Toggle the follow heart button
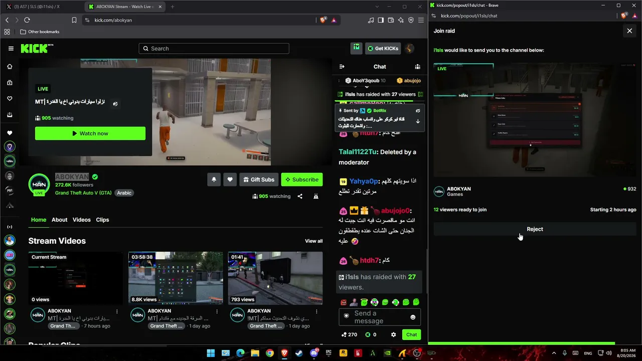The image size is (642, 361). click(x=230, y=179)
